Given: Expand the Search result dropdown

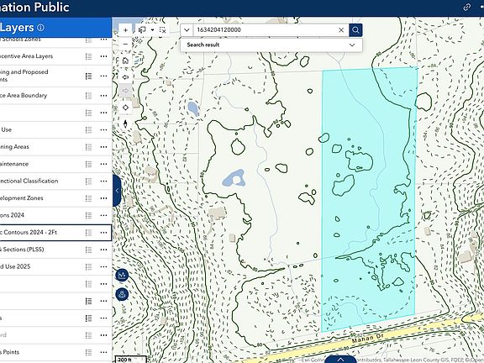Looking at the screenshot, I should point(352,45).
